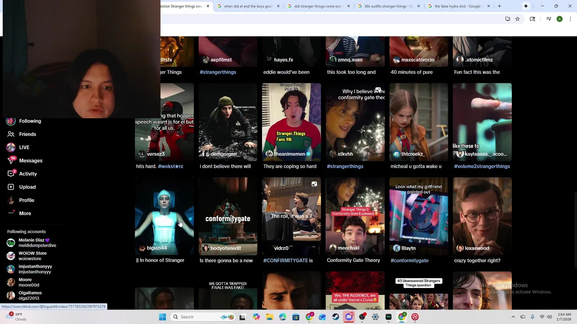Close the 'did stranger things come out' tab
Image resolution: width=577 pixels, height=324 pixels.
[x=348, y=6]
